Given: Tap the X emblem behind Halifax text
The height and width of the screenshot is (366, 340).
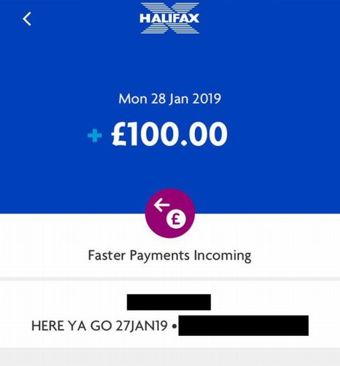Looking at the screenshot, I should pyautogui.click(x=170, y=18).
